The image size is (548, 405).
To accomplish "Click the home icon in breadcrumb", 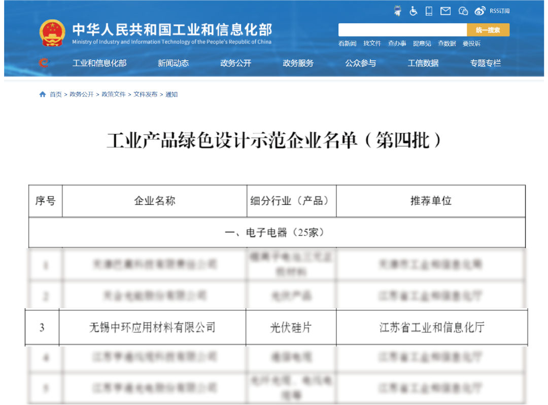I will [x=43, y=94].
